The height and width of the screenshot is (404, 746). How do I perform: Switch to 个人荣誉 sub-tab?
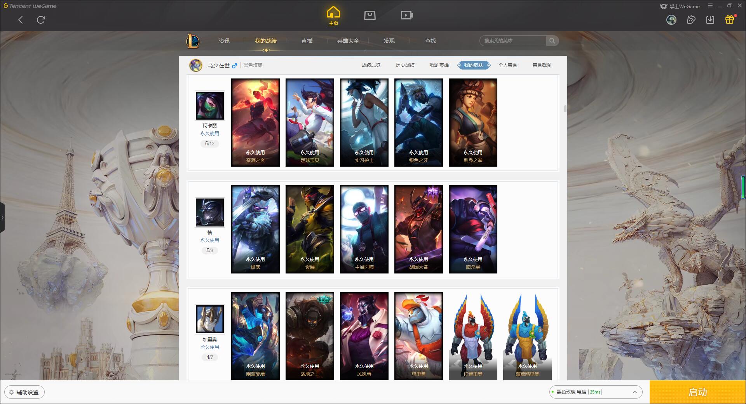[508, 65]
